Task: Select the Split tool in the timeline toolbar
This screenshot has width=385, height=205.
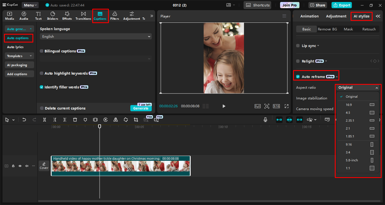Action: pyautogui.click(x=44, y=119)
